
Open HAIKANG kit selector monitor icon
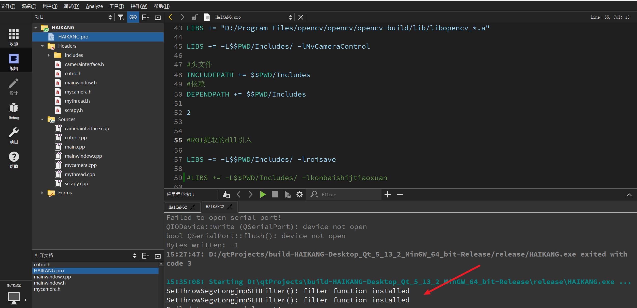tap(14, 298)
